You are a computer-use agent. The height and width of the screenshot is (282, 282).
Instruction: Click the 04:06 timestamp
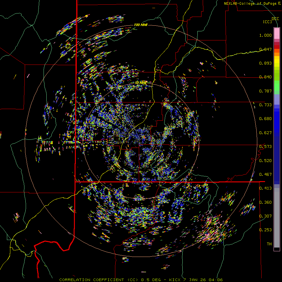pyautogui.click(x=216, y=280)
